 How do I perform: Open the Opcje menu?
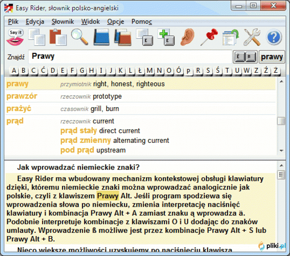(116, 22)
